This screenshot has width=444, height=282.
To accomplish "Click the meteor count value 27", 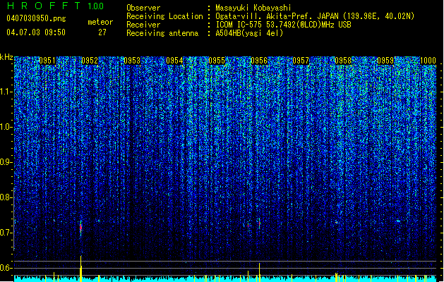I will (x=102, y=32).
